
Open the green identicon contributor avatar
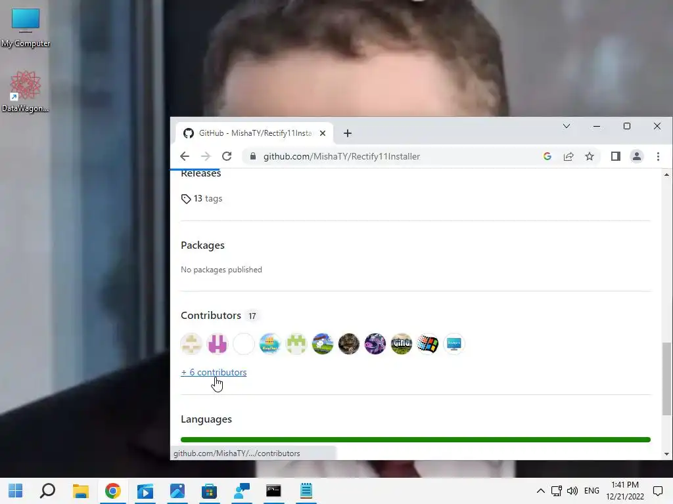(296, 344)
